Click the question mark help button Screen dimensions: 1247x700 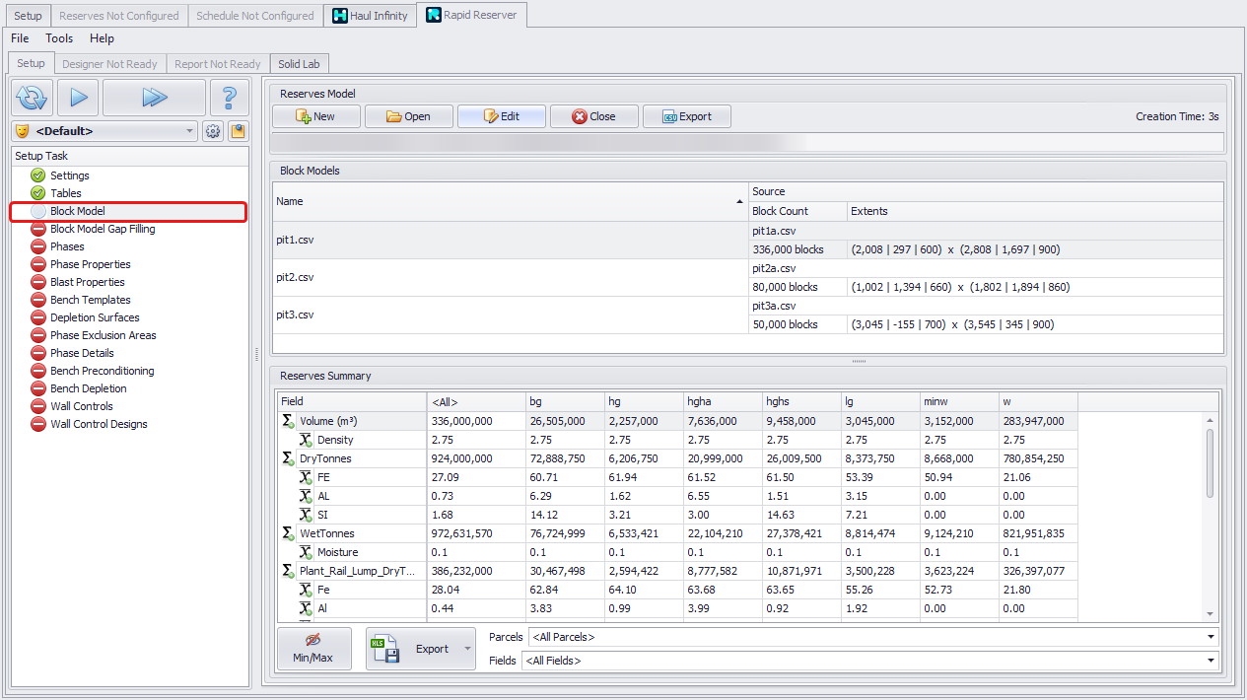click(229, 98)
